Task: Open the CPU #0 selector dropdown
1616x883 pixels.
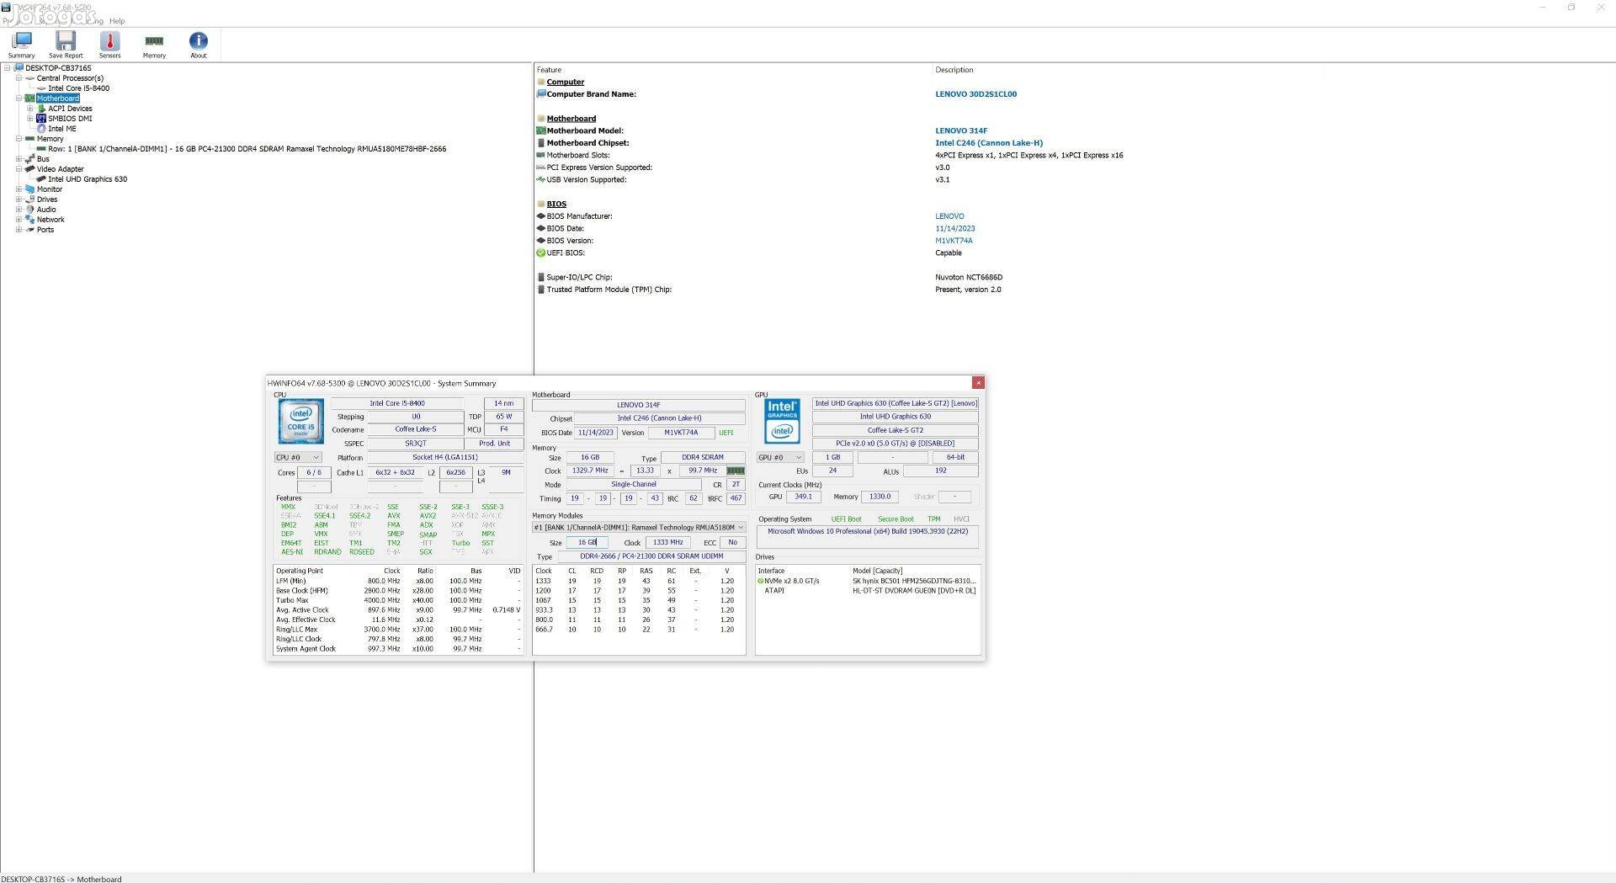Action: click(x=298, y=458)
